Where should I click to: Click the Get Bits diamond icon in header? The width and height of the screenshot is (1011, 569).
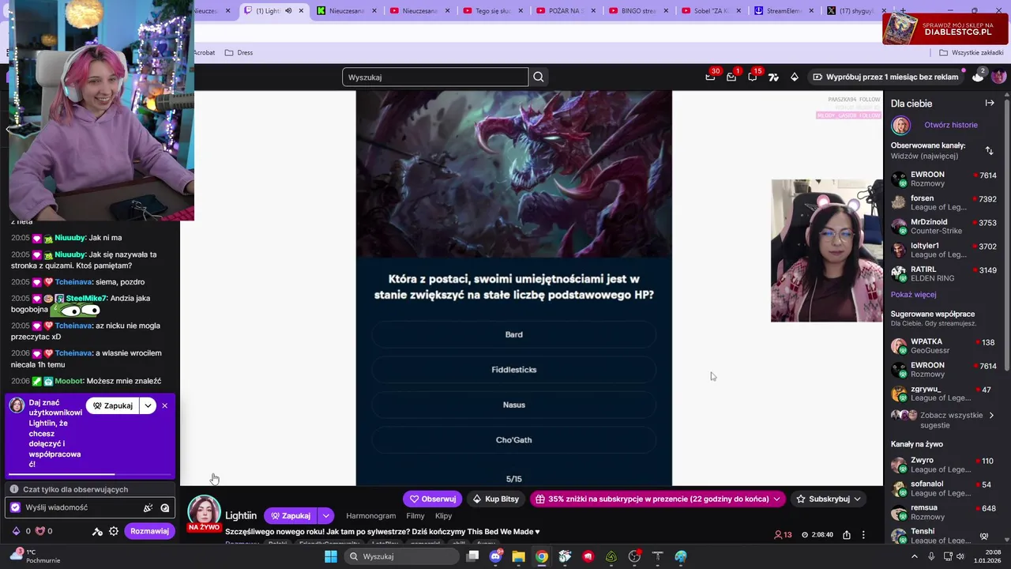pyautogui.click(x=795, y=77)
